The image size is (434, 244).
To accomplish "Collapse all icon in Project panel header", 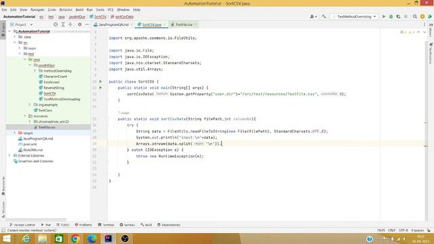I will pyautogui.click(x=71, y=24).
